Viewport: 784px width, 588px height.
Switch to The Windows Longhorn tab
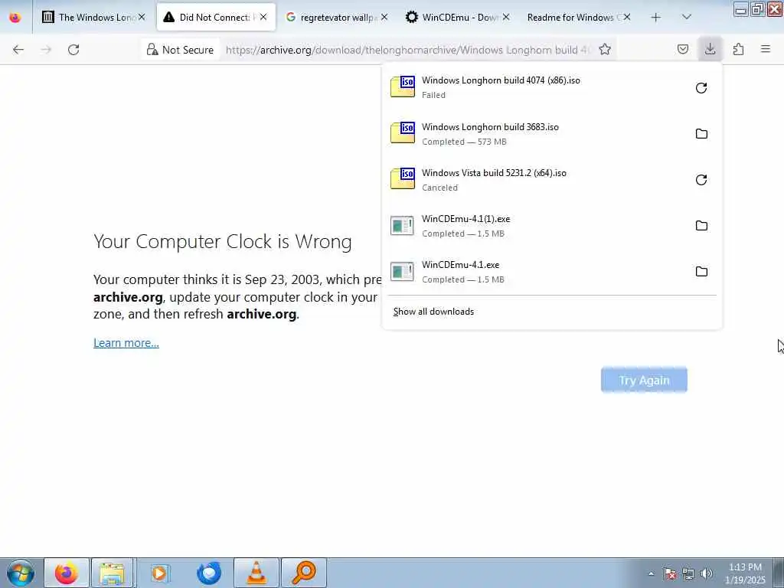[x=93, y=18]
